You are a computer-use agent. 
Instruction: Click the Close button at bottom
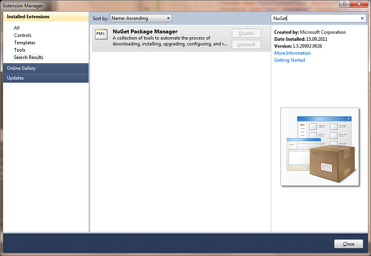[348, 244]
